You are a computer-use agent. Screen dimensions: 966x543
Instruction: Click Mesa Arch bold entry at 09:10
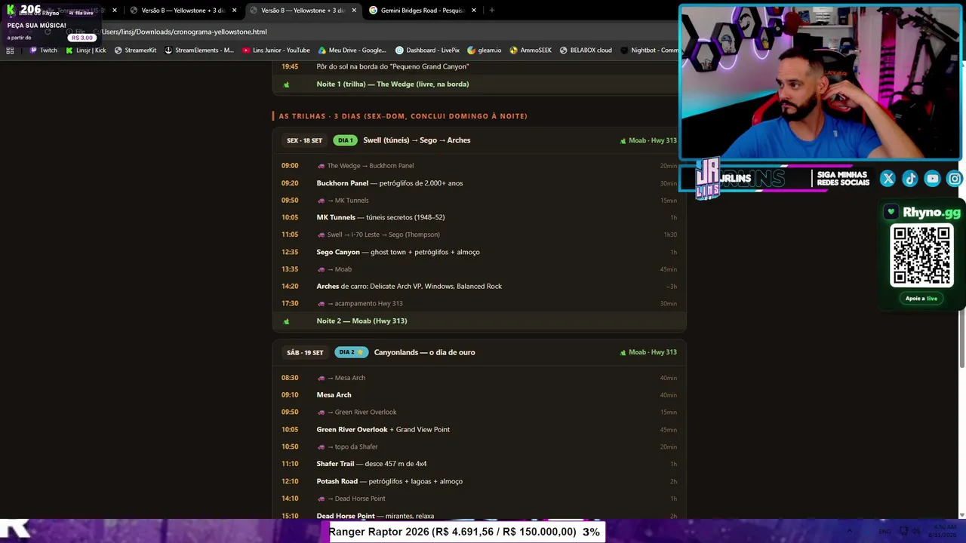(x=334, y=395)
